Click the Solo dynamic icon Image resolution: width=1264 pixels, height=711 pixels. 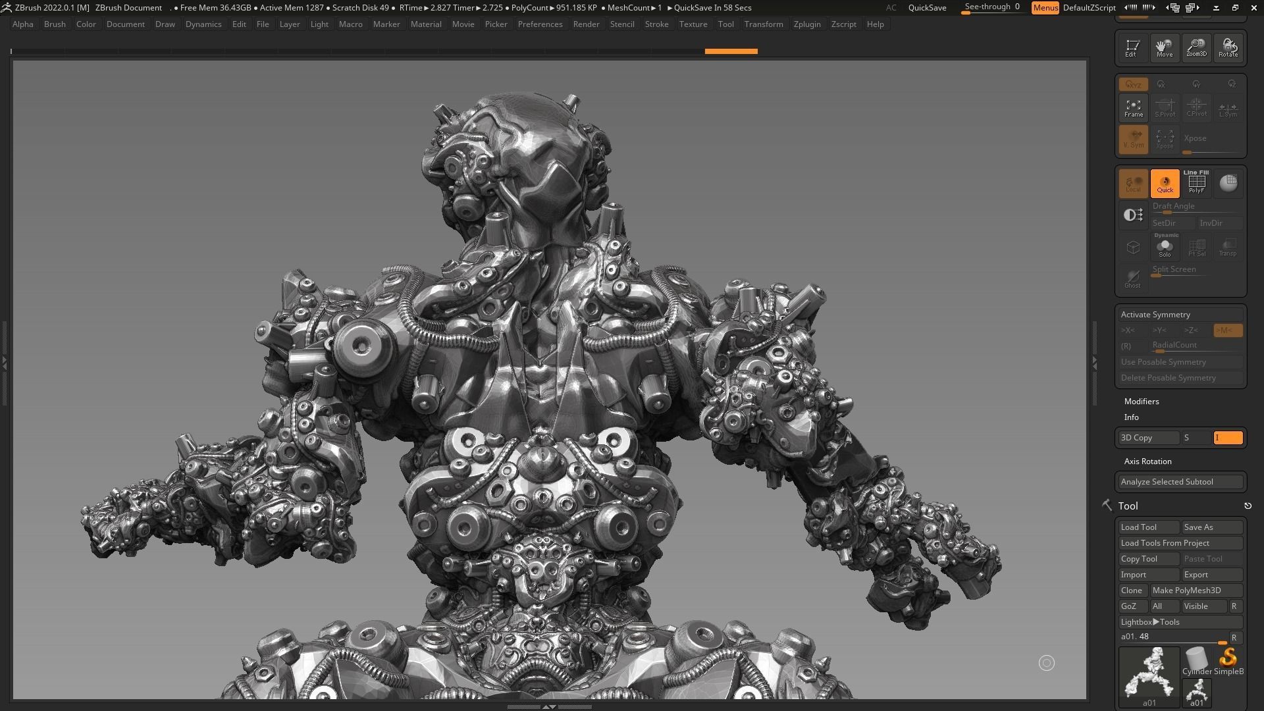[1165, 248]
